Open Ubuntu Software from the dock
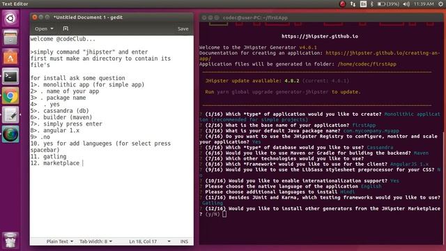 pyautogui.click(x=10, y=57)
